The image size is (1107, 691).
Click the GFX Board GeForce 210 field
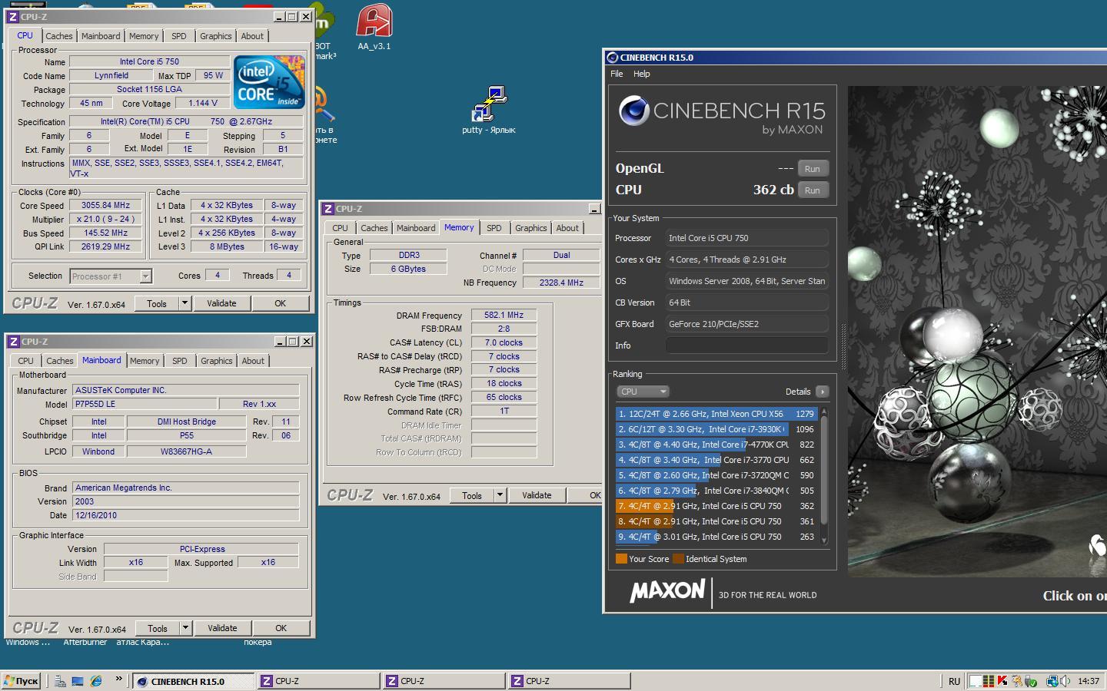[746, 324]
